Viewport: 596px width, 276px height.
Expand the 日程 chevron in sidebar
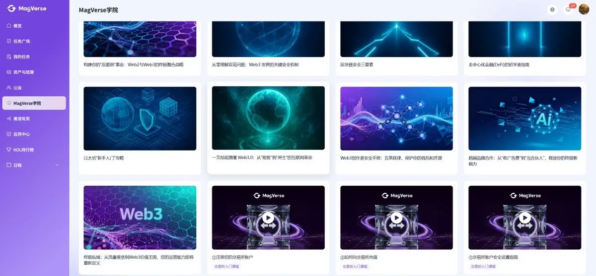[x=57, y=165]
